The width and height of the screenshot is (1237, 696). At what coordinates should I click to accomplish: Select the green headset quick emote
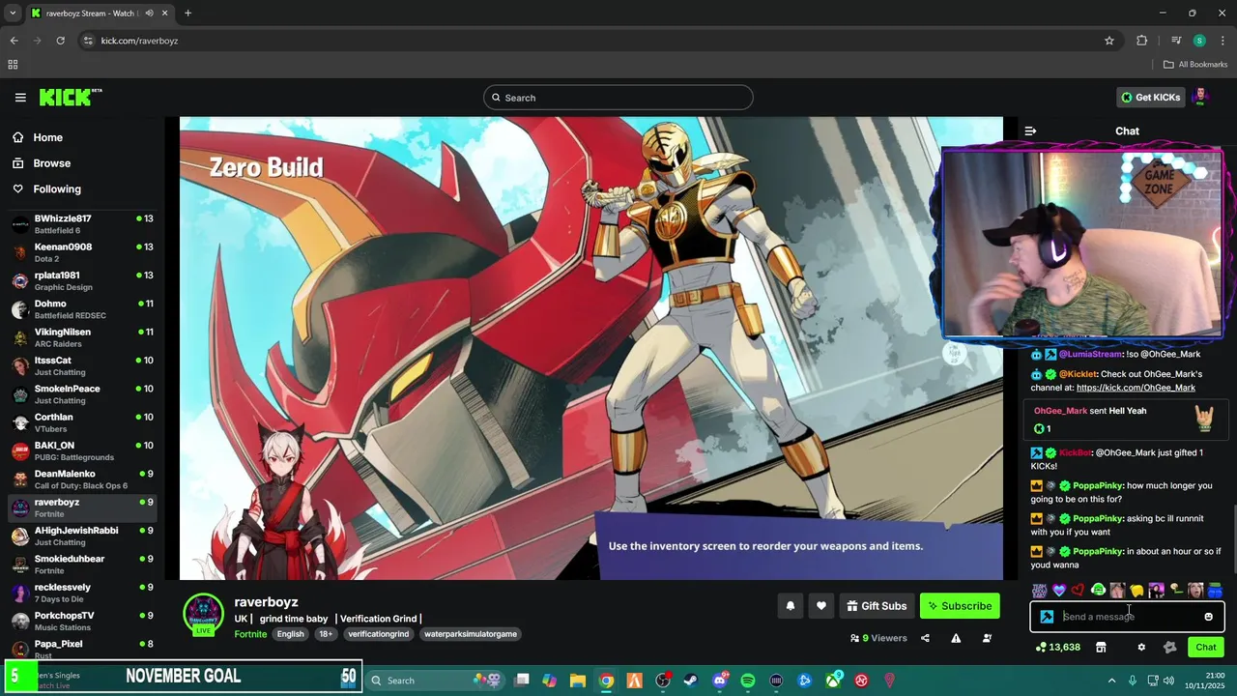(x=1098, y=590)
